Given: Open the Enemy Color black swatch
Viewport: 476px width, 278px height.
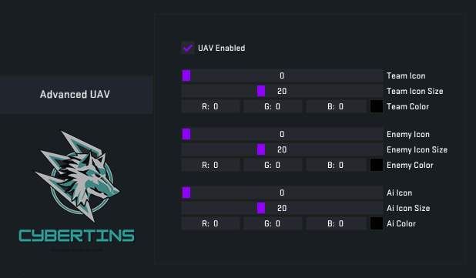Looking at the screenshot, I should (377, 165).
